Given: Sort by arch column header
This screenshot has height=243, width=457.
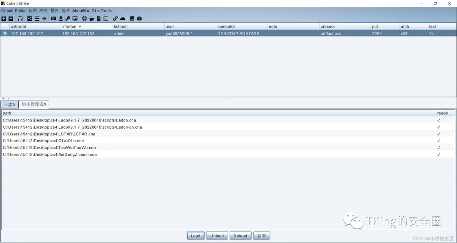Looking at the screenshot, I should (x=413, y=27).
